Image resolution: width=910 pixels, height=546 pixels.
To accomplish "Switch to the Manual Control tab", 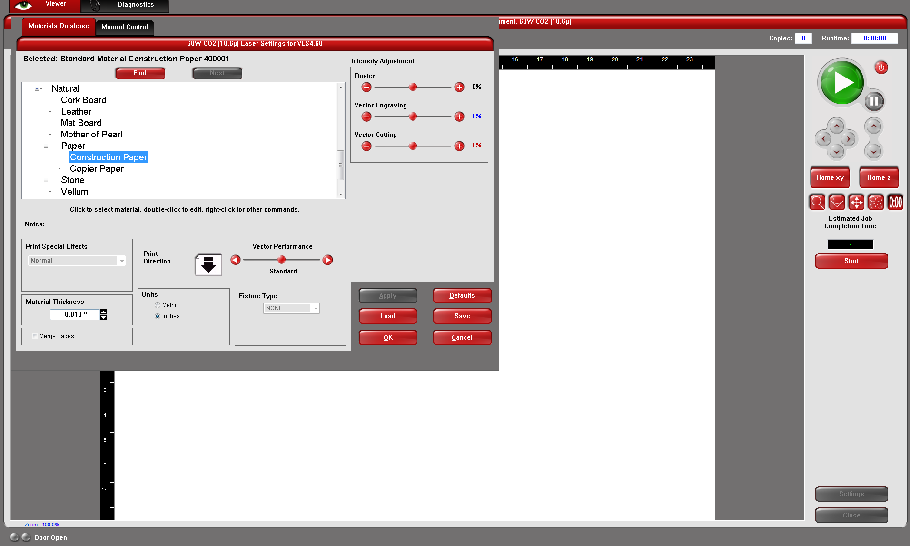I will pyautogui.click(x=125, y=27).
